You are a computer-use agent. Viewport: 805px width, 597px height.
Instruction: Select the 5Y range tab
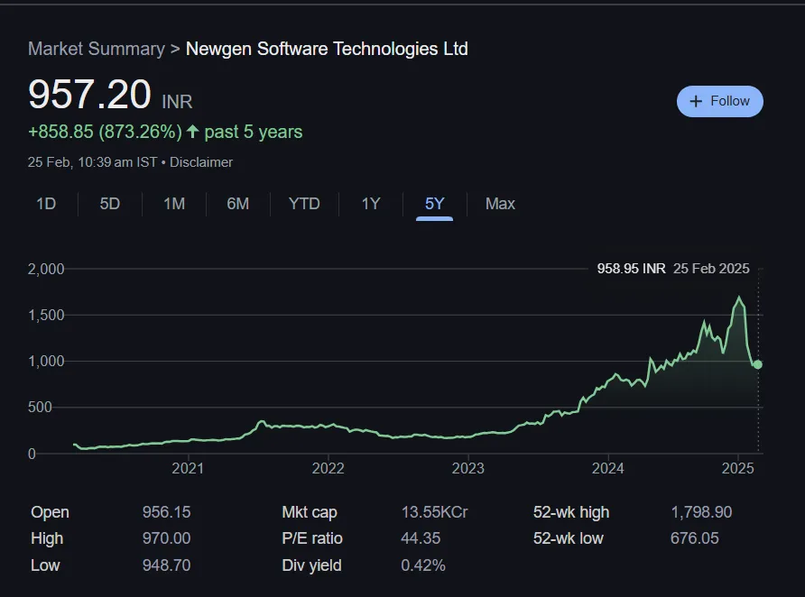434,204
